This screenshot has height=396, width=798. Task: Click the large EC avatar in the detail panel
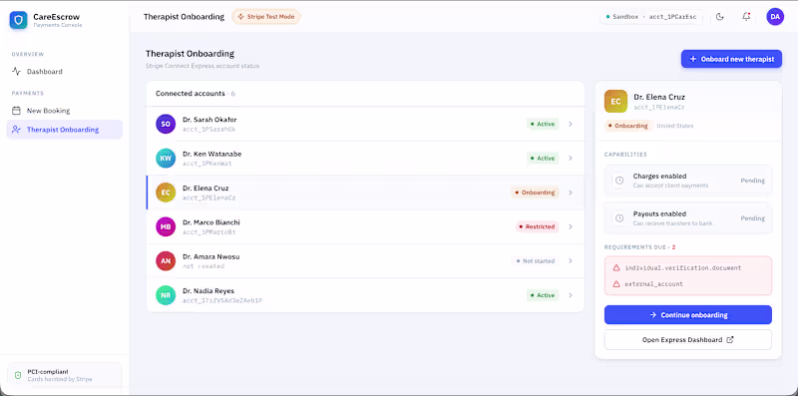615,102
